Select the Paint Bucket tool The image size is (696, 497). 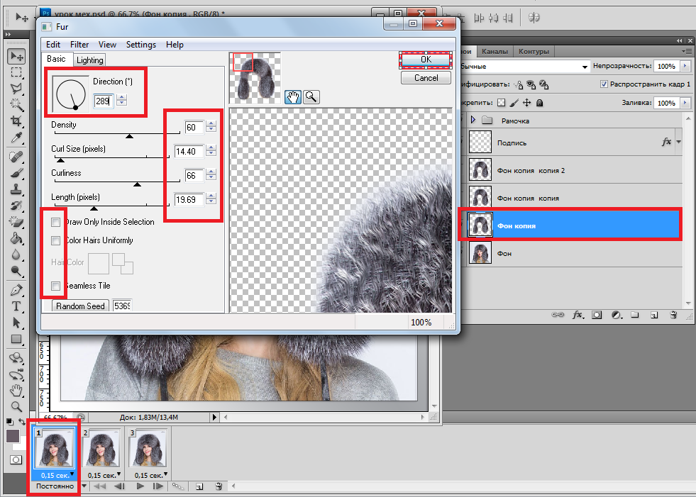point(16,238)
